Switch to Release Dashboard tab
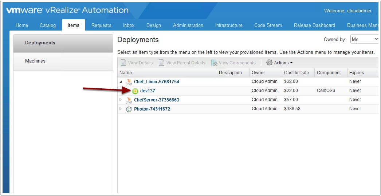Image resolution: width=381 pixels, height=196 pixels. pos(314,25)
